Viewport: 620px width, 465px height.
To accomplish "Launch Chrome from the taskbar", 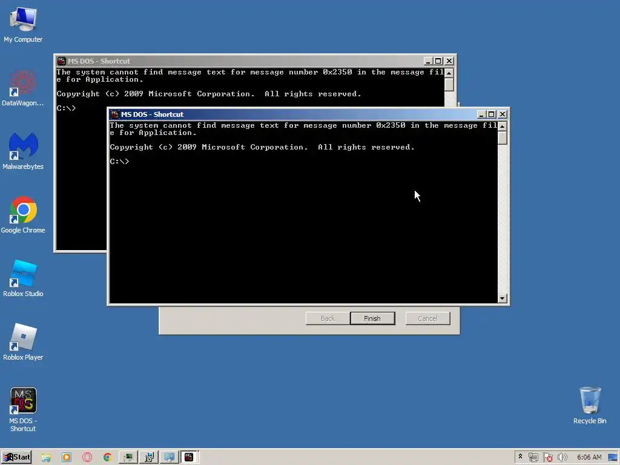I will pos(108,457).
